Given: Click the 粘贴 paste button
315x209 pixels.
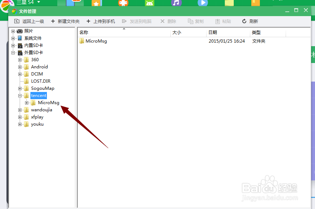Looking at the screenshot, I should click(x=223, y=21).
